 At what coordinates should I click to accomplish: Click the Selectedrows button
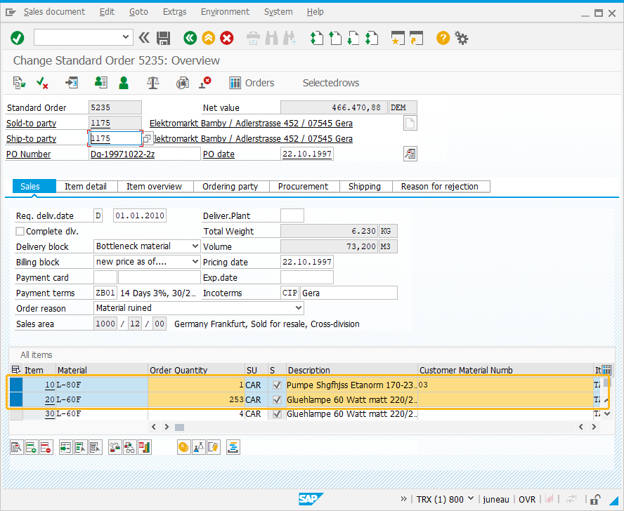331,83
